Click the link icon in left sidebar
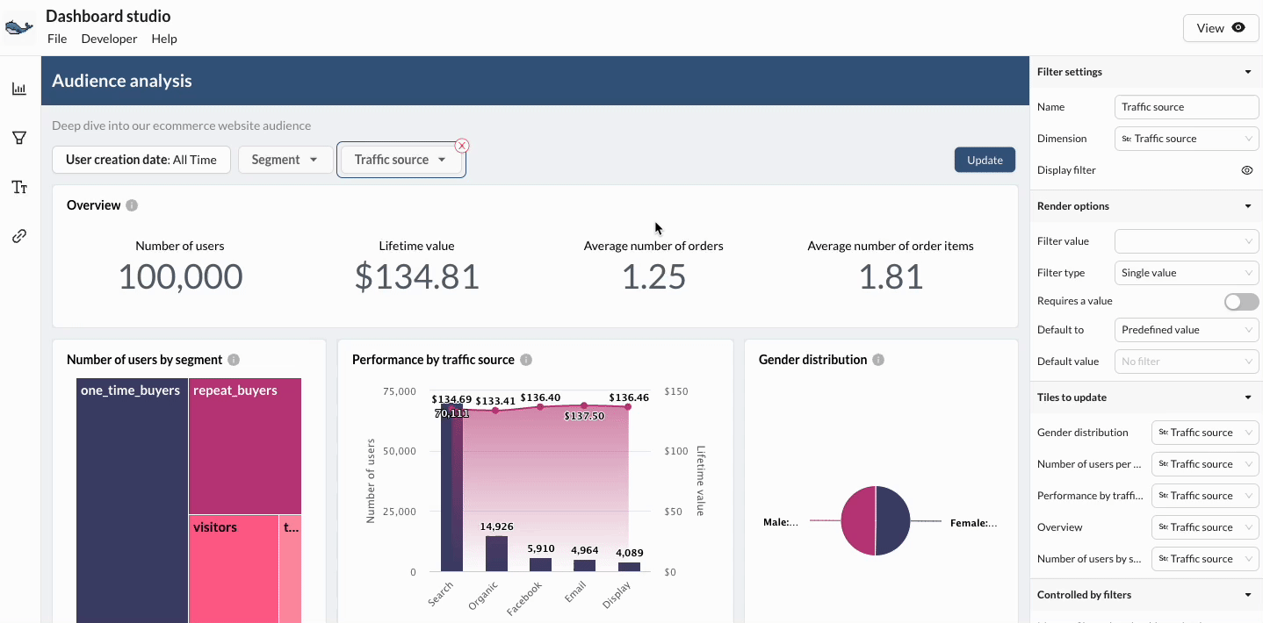This screenshot has width=1263, height=623. 18,236
